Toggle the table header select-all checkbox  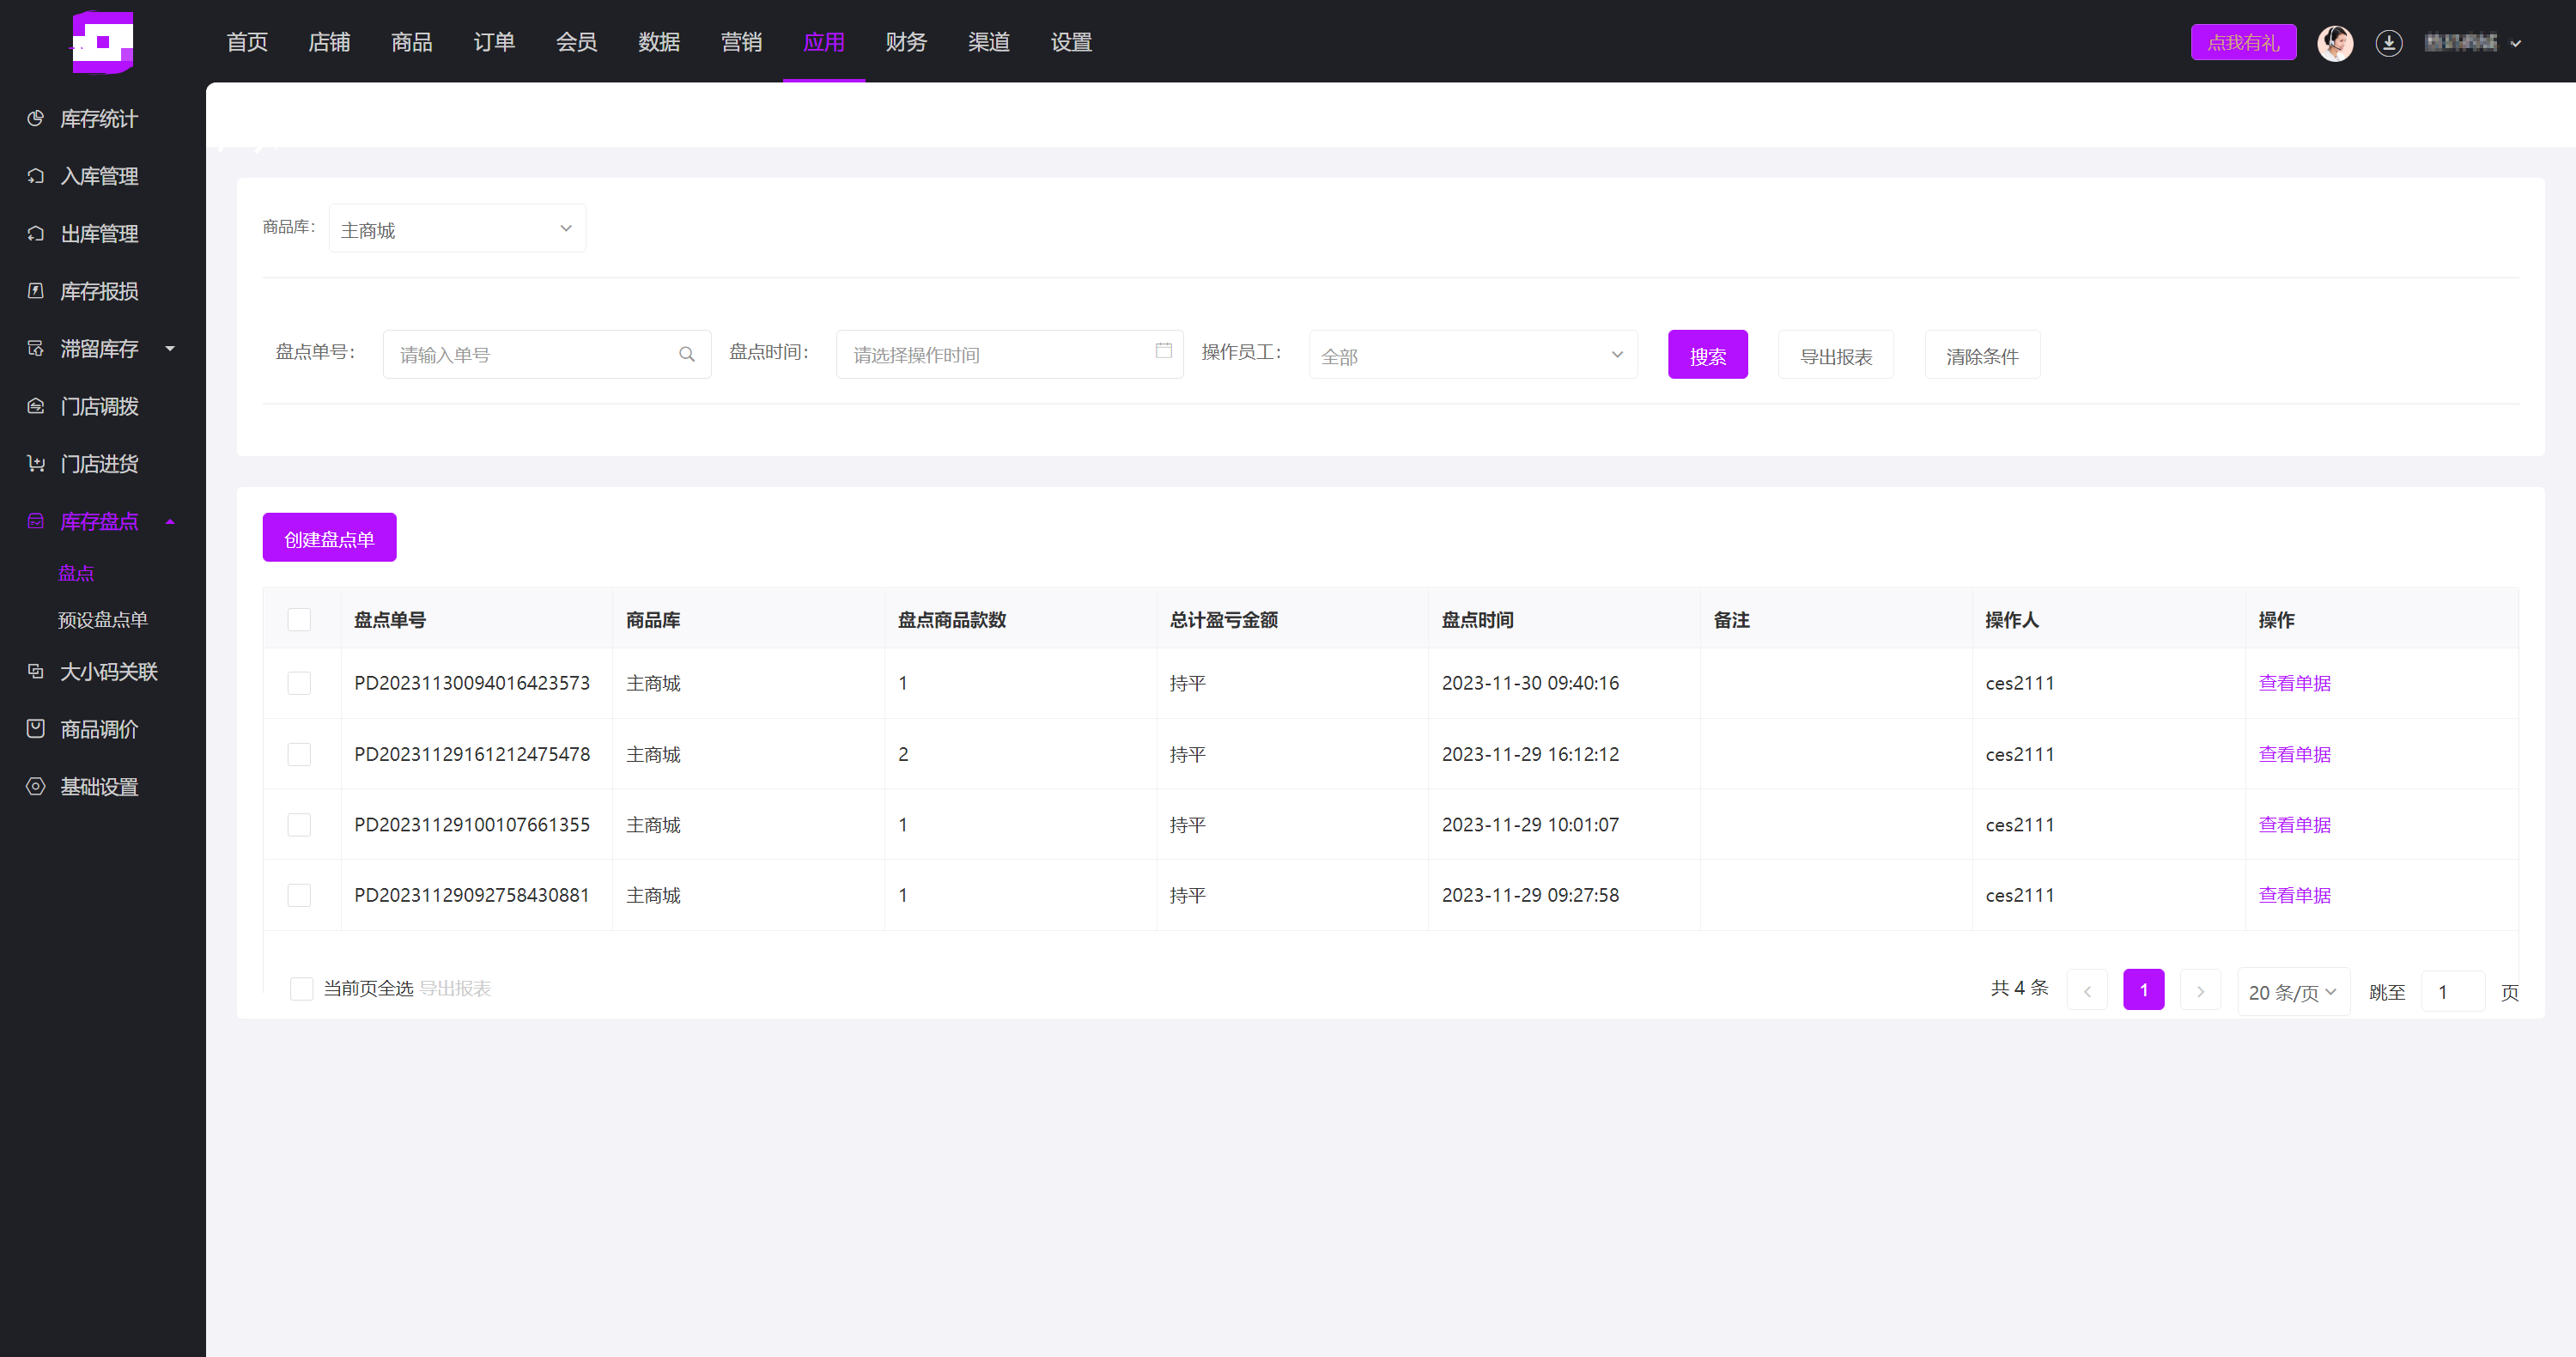click(299, 620)
